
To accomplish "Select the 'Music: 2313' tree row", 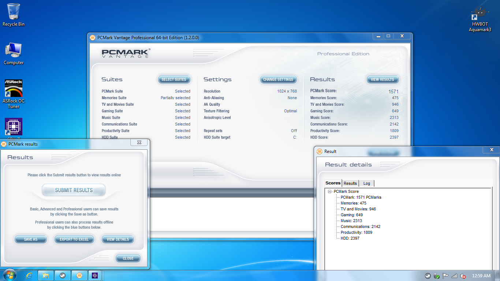I will 351,221.
